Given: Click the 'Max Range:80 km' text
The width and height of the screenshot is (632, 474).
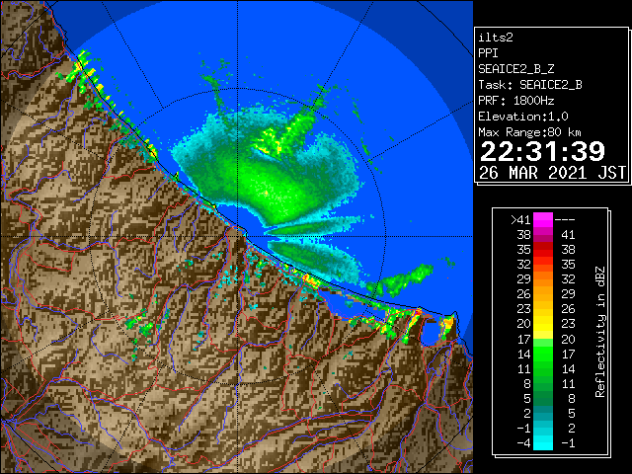Looking at the screenshot, I should coord(529,132).
